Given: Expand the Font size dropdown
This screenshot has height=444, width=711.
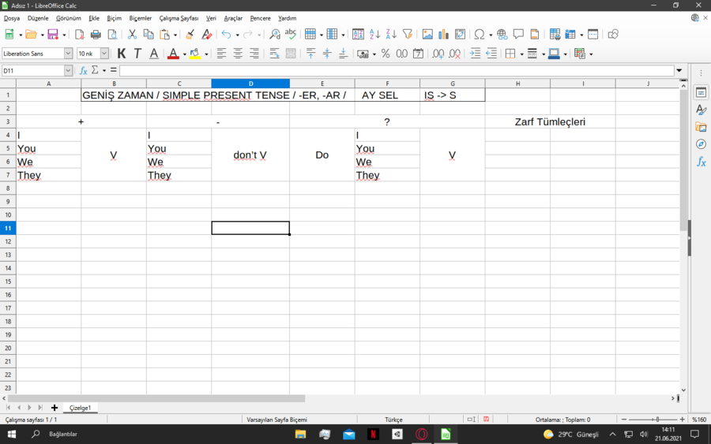Looking at the screenshot, I should pyautogui.click(x=104, y=54).
